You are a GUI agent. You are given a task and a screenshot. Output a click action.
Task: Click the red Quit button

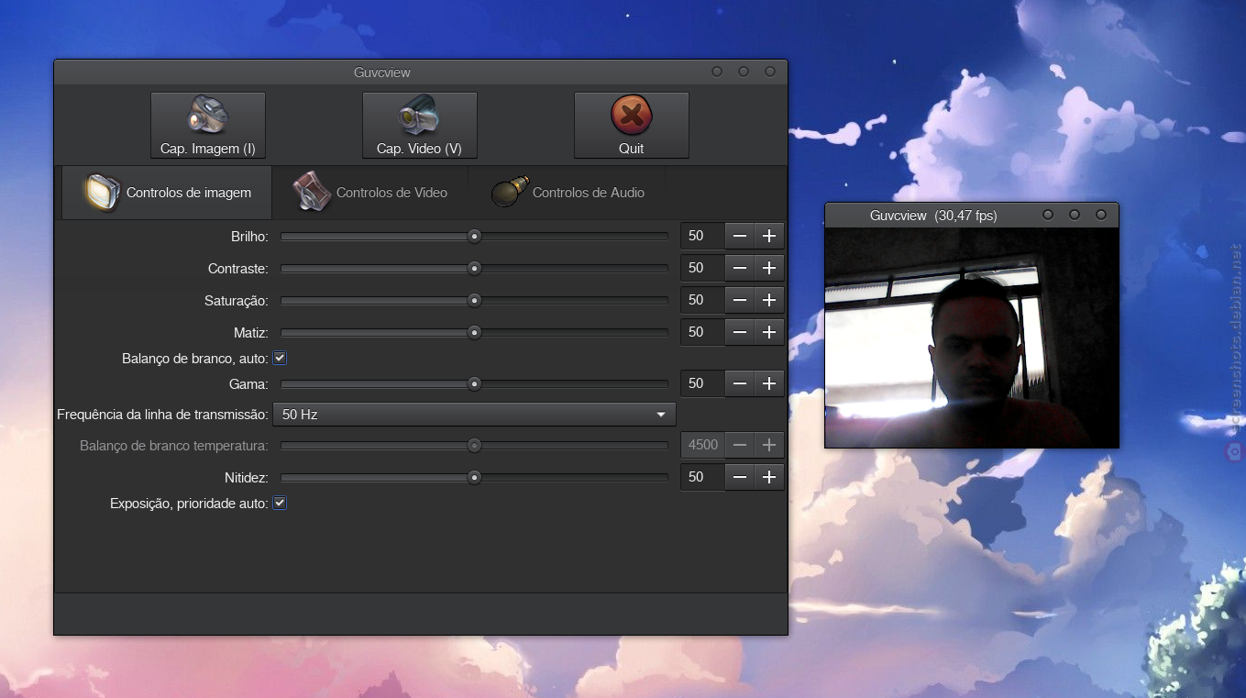pyautogui.click(x=632, y=125)
